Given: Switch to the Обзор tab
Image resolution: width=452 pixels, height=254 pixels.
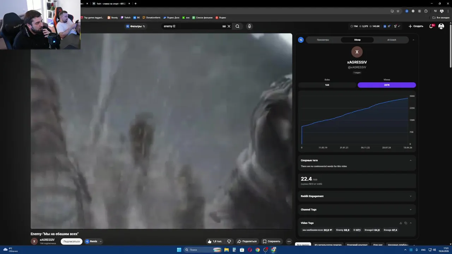Looking at the screenshot, I should 357,40.
